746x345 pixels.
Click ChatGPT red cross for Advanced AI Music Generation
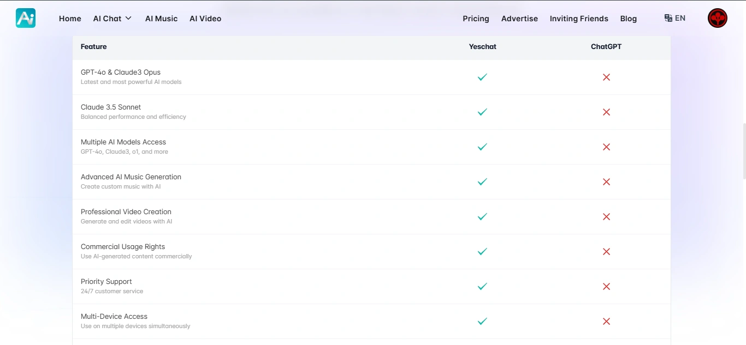click(606, 182)
